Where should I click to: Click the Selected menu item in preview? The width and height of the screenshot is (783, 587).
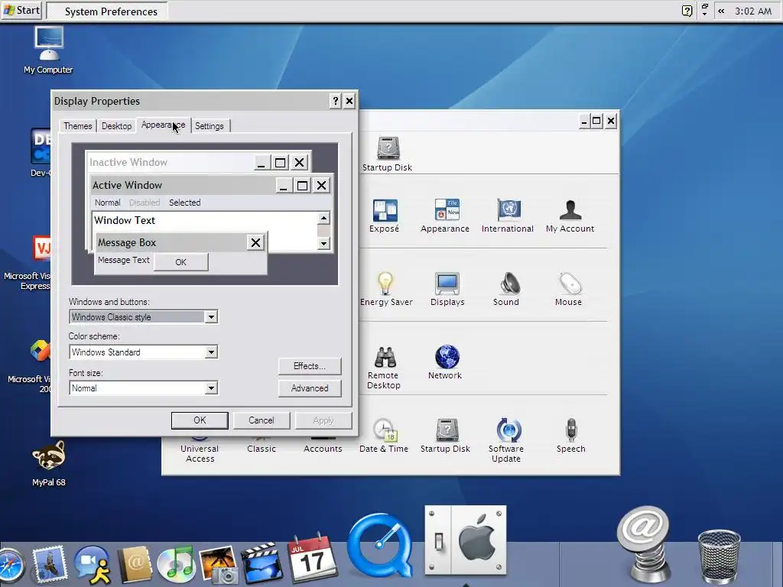pyautogui.click(x=185, y=203)
